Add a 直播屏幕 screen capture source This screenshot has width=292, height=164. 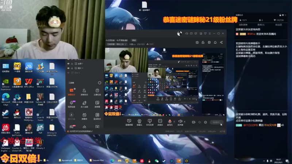point(129,122)
